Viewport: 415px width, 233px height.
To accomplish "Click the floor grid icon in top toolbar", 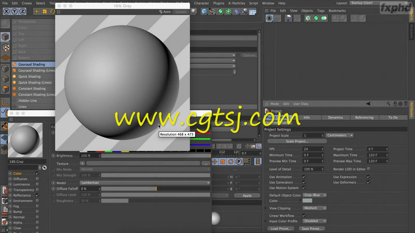I will [253, 11].
